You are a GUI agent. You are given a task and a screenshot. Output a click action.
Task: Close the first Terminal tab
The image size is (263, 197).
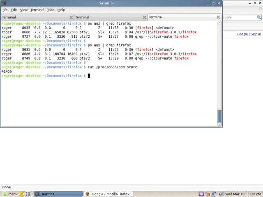pos(71,18)
